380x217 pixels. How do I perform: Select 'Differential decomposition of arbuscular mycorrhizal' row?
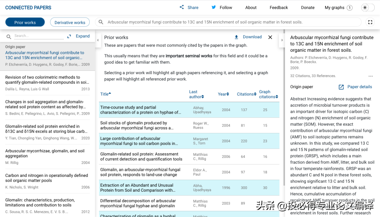(189, 203)
